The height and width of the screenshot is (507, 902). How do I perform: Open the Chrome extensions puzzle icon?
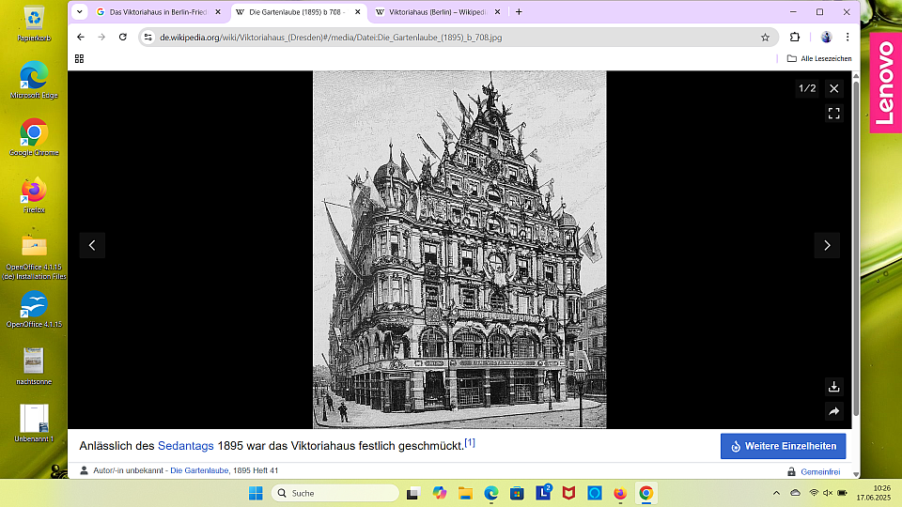(795, 37)
